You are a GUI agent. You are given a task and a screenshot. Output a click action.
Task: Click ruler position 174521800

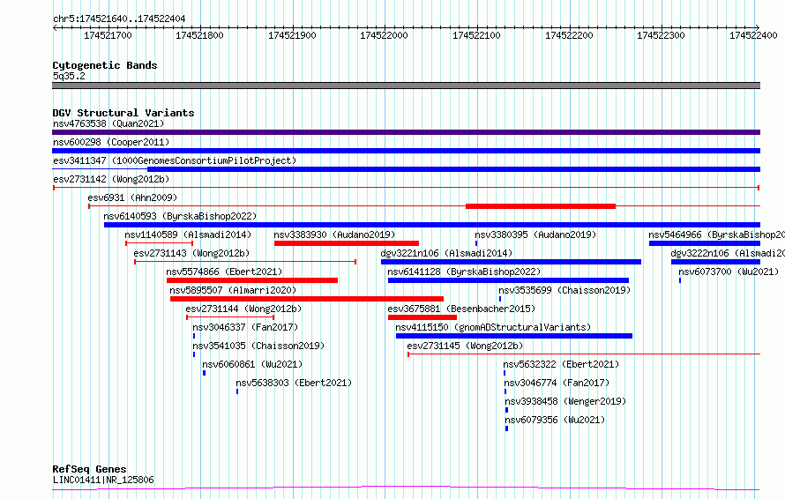coord(199,35)
